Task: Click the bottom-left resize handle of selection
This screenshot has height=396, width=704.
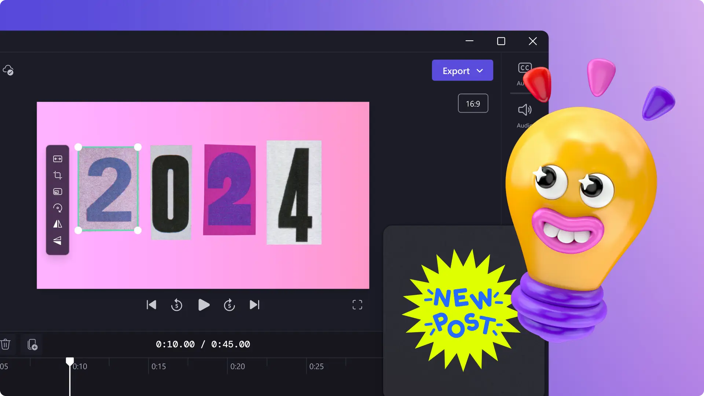Action: pyautogui.click(x=78, y=230)
